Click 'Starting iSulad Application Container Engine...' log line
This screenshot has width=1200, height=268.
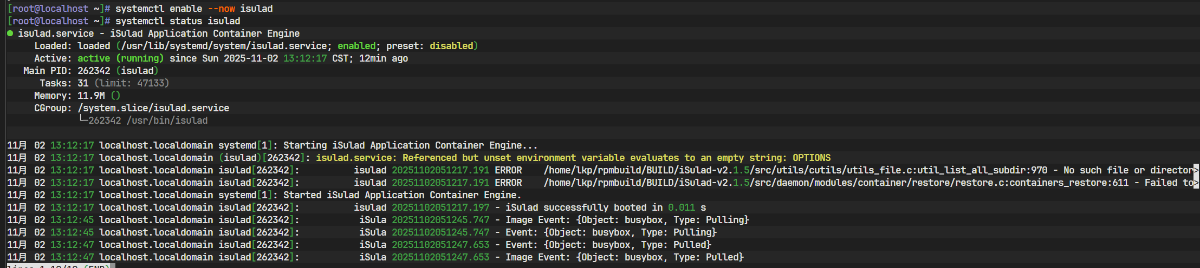point(411,145)
